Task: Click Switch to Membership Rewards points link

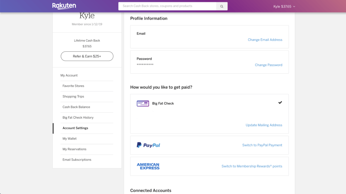Action: click(x=252, y=166)
